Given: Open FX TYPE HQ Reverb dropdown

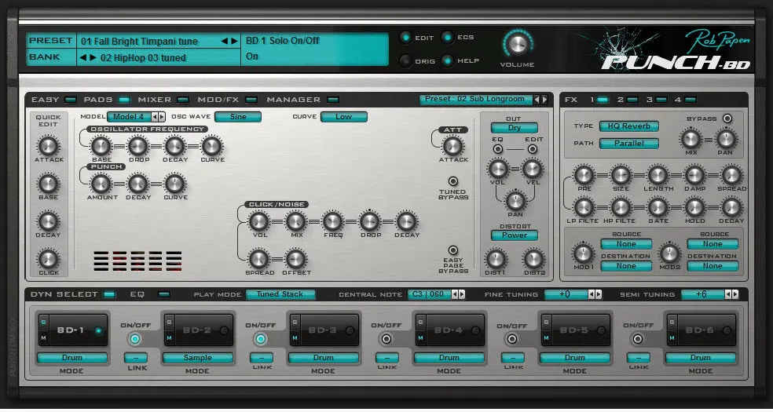Looking at the screenshot, I should tap(629, 126).
